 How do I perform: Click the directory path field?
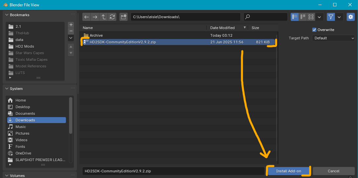pyautogui.click(x=185, y=17)
